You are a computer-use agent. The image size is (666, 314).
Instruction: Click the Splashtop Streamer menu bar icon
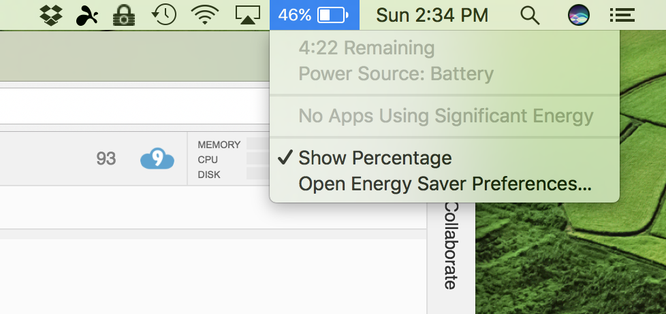click(x=87, y=16)
